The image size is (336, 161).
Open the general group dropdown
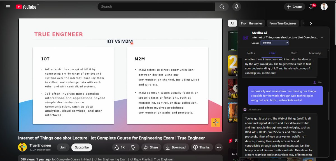274,43
